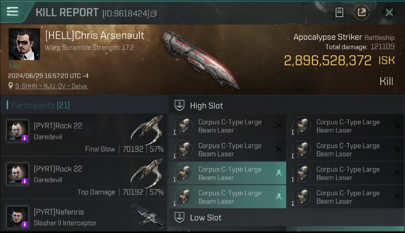The height and width of the screenshot is (233, 405).
Task: Select the Rock 22 Final Blow participant entry
Action: 83,135
